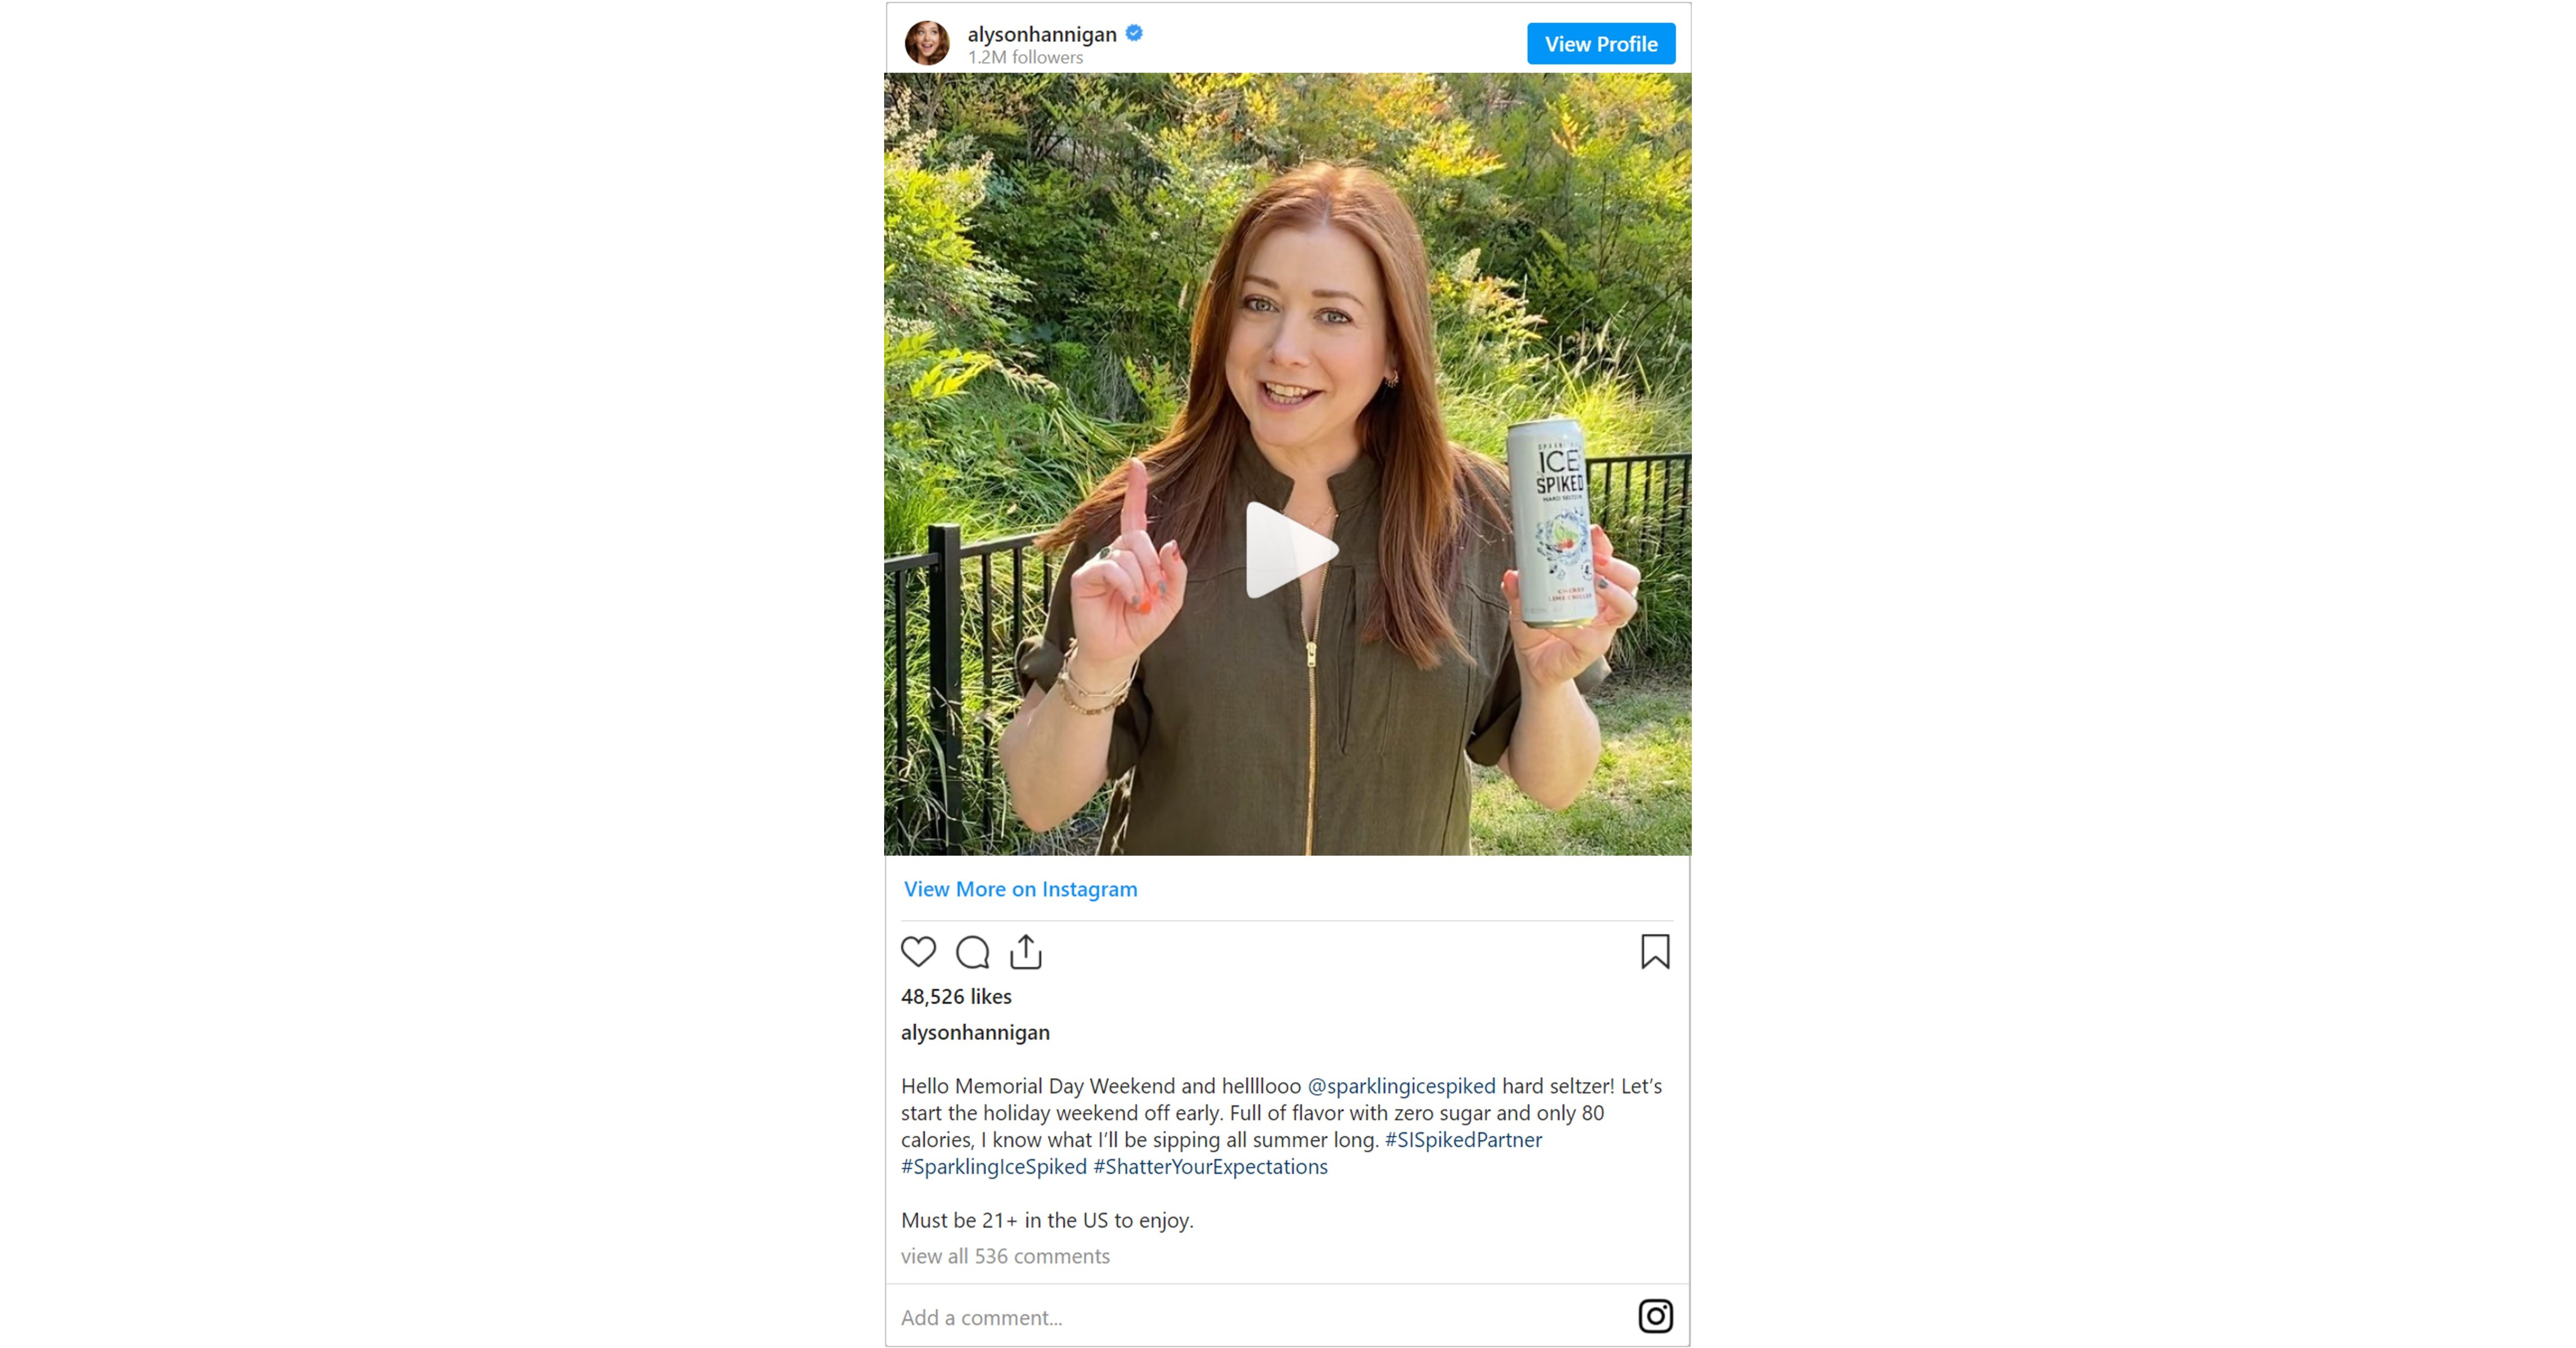
Task: Click the alysonhannigan username in header
Action: click(1041, 34)
